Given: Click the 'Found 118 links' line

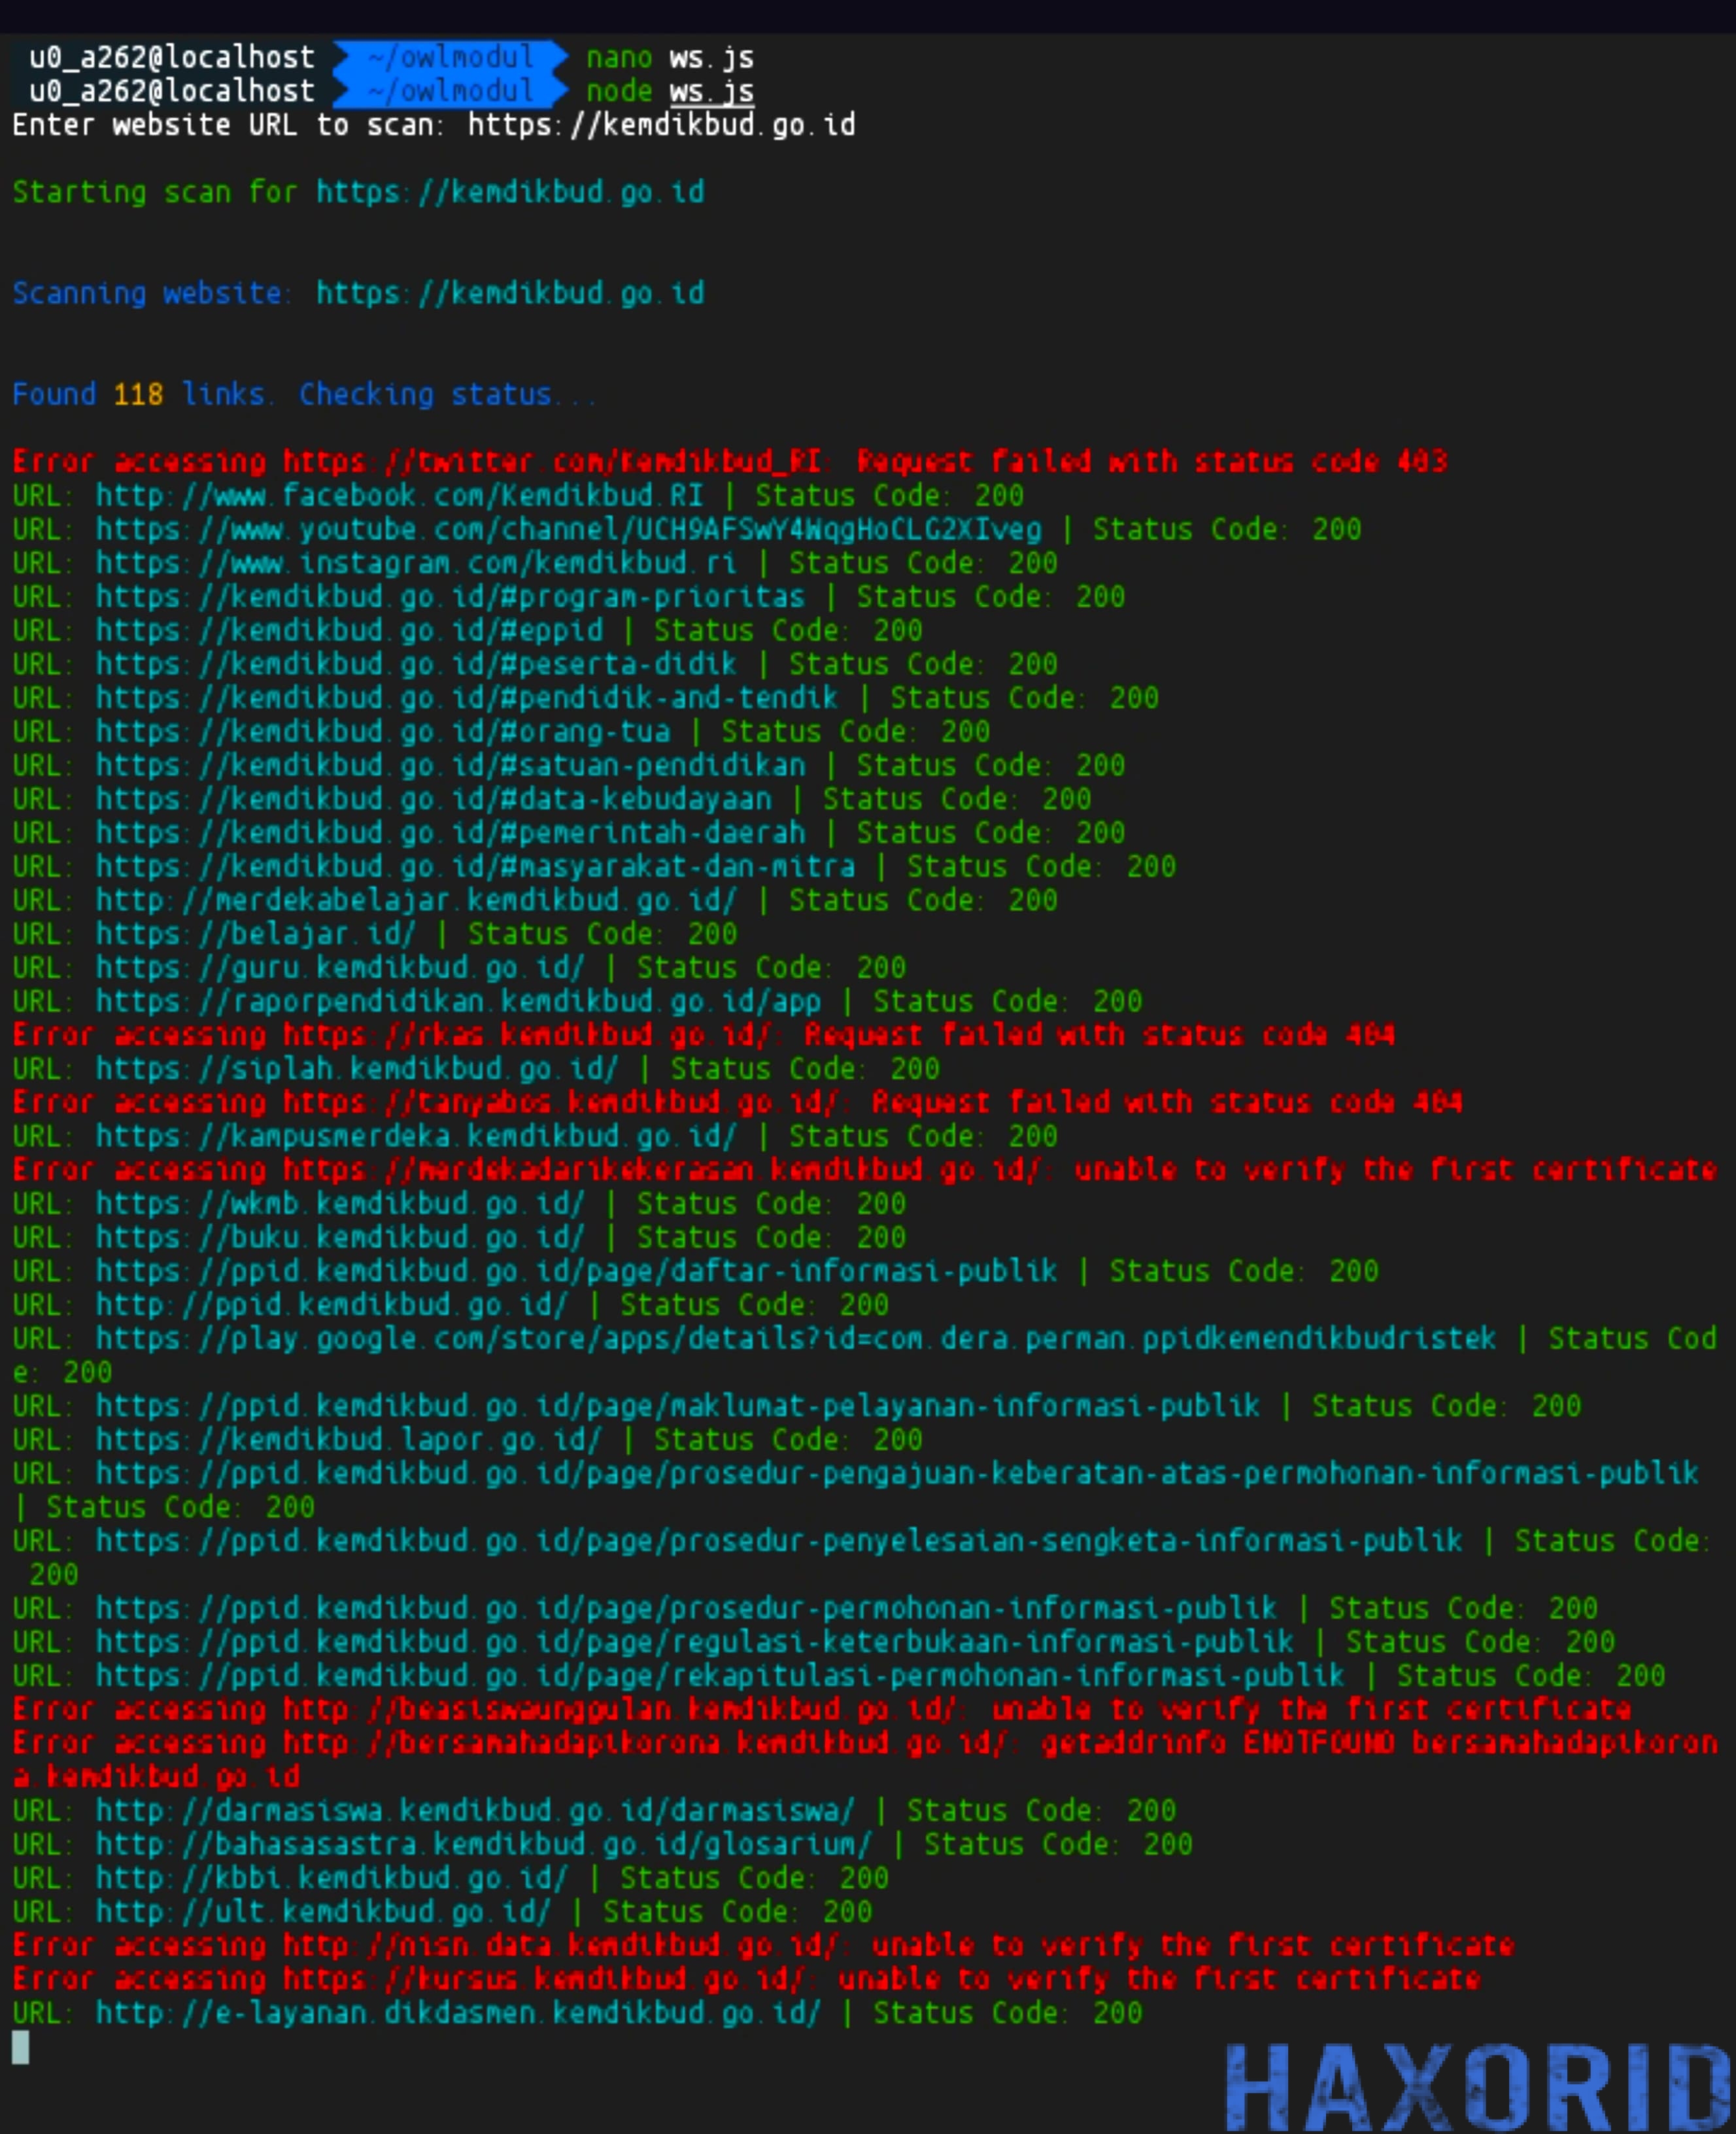Looking at the screenshot, I should click(x=305, y=395).
